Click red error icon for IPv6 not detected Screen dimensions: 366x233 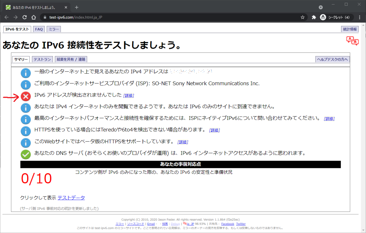point(26,97)
